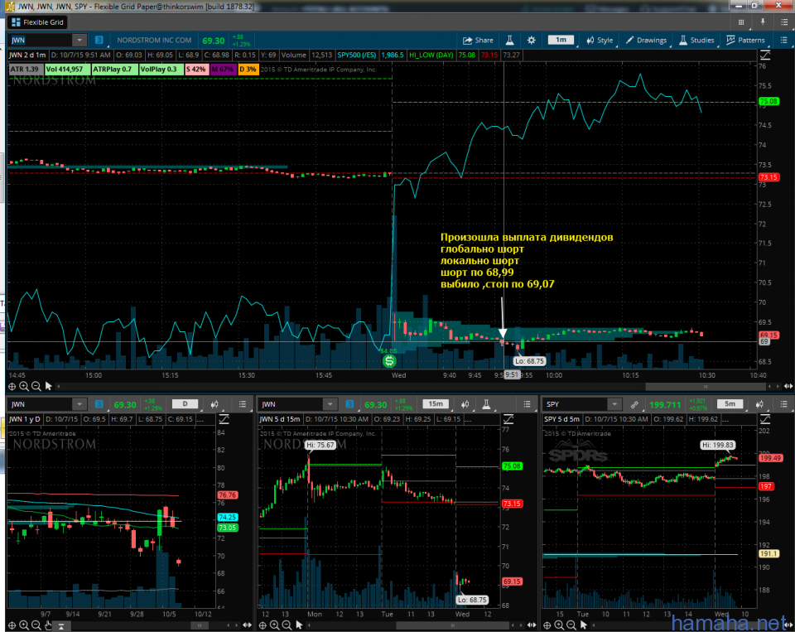Select the 5m timeframe button in SPY chart
Image resolution: width=795 pixels, height=632 pixels.
click(730, 404)
